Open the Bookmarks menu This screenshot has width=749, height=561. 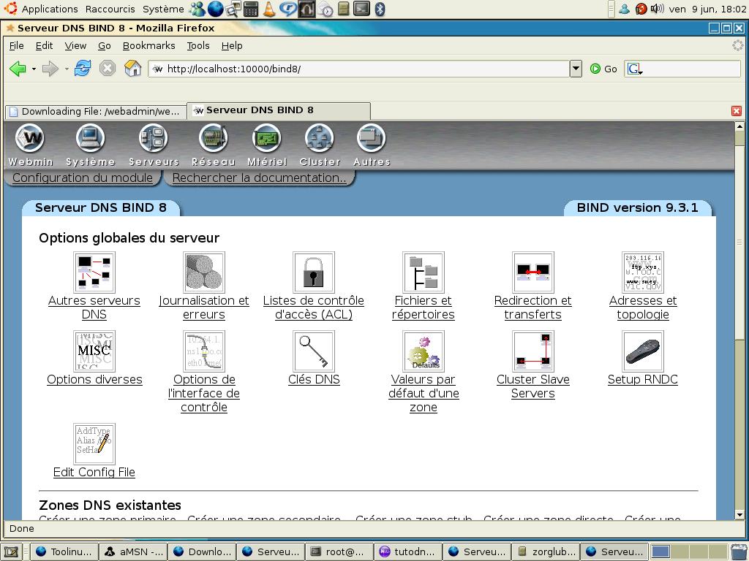click(x=149, y=46)
